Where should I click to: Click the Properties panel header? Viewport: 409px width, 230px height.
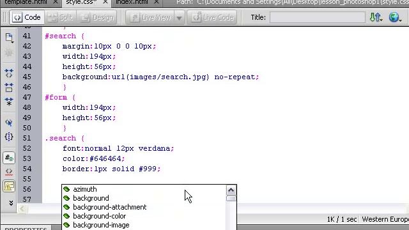coord(26,229)
